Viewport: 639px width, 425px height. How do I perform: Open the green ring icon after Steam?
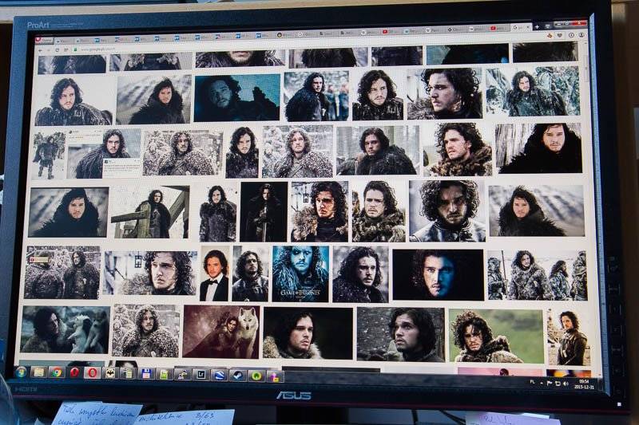pos(256,376)
